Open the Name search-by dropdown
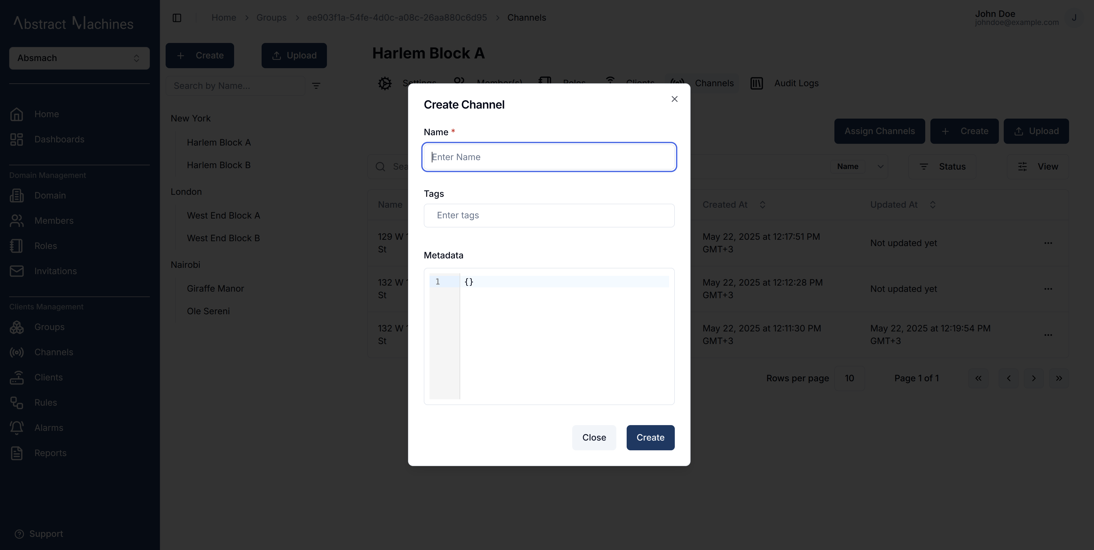The width and height of the screenshot is (1094, 550). tap(860, 166)
